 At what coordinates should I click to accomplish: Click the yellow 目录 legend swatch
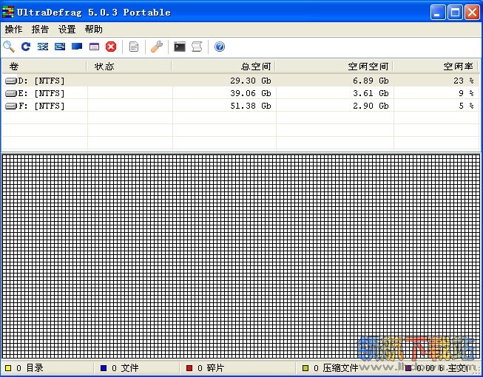pyautogui.click(x=8, y=368)
